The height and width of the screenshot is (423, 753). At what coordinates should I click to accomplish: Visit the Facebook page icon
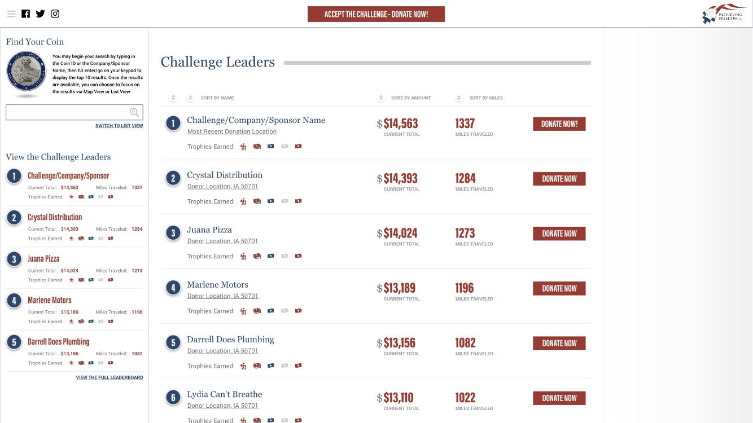25,14
